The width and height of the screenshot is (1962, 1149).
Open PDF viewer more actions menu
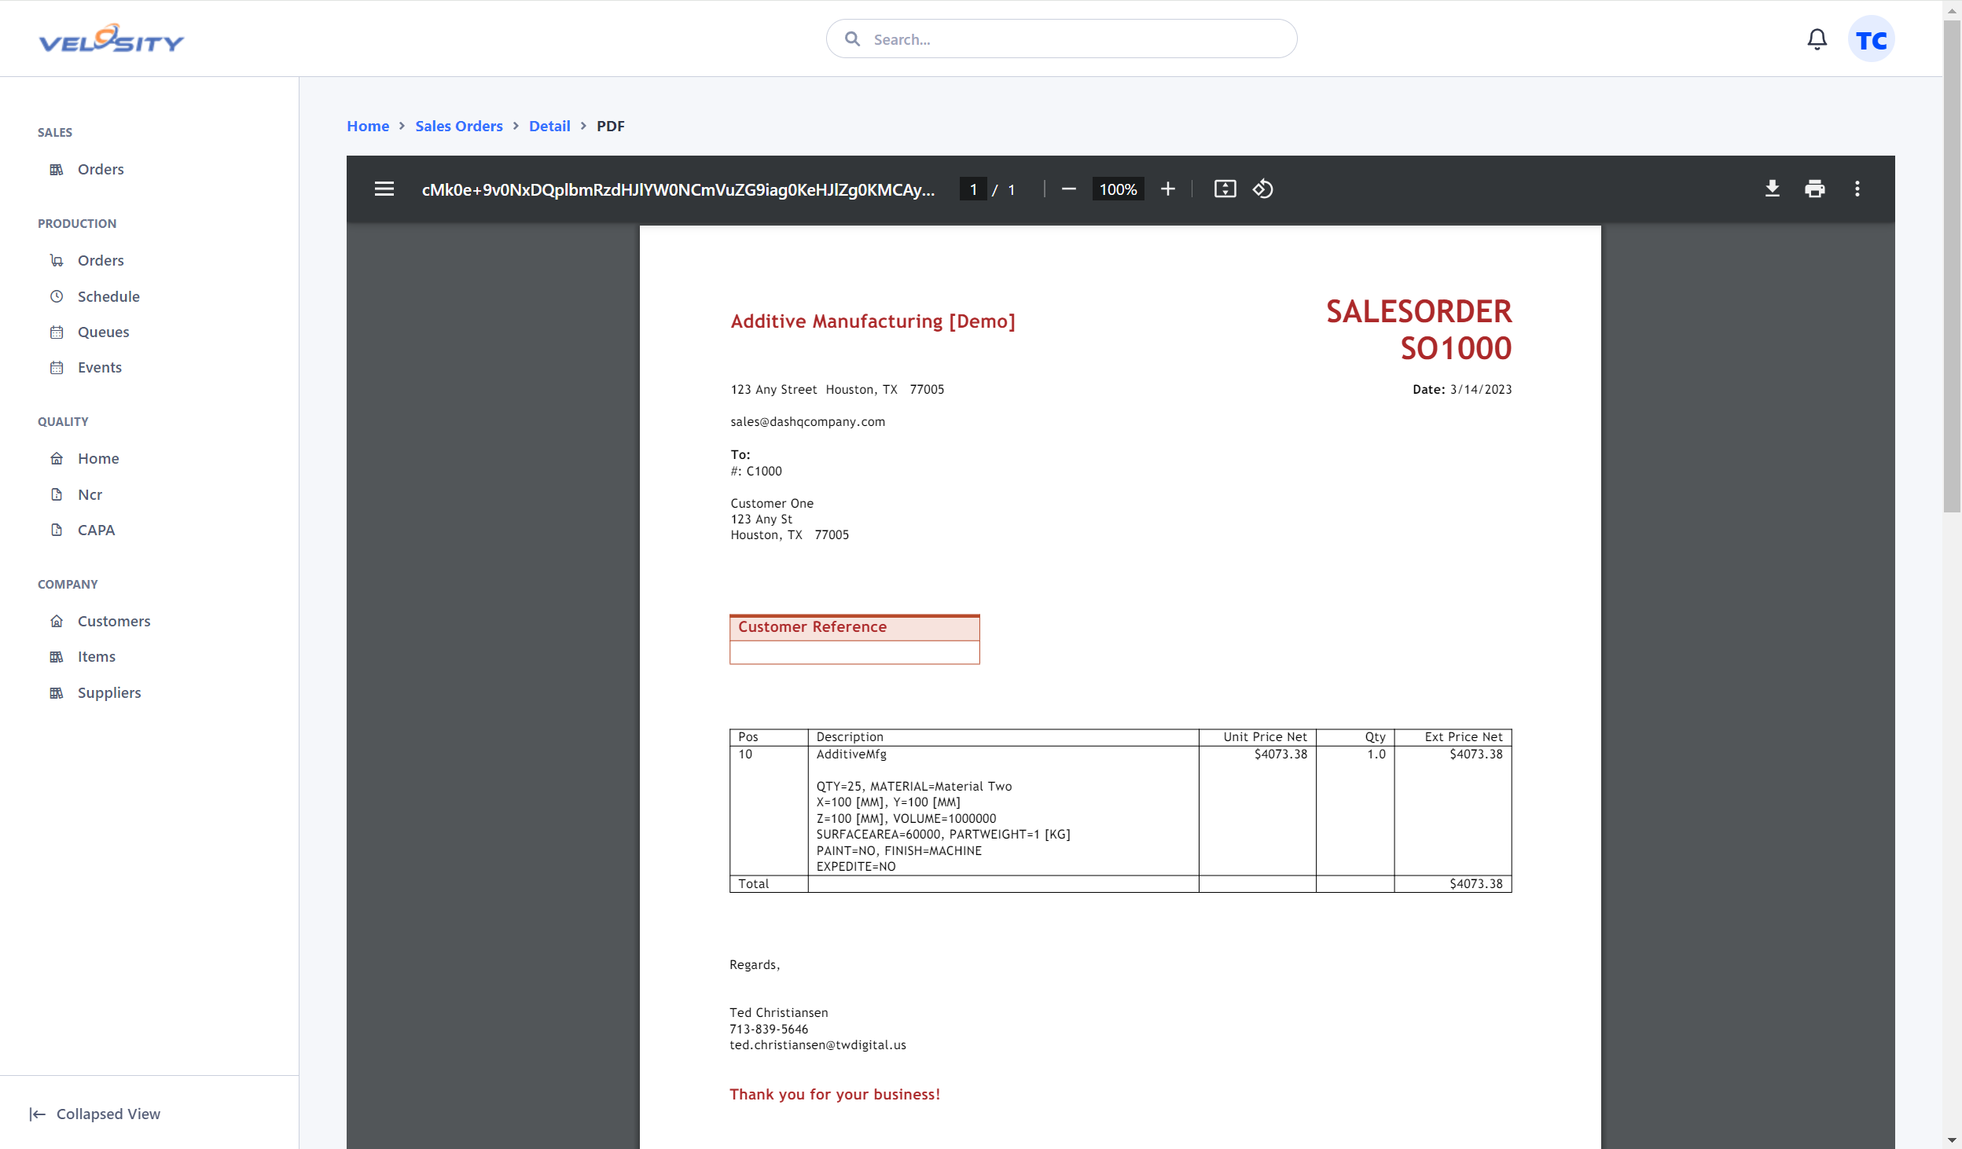[x=1857, y=189]
